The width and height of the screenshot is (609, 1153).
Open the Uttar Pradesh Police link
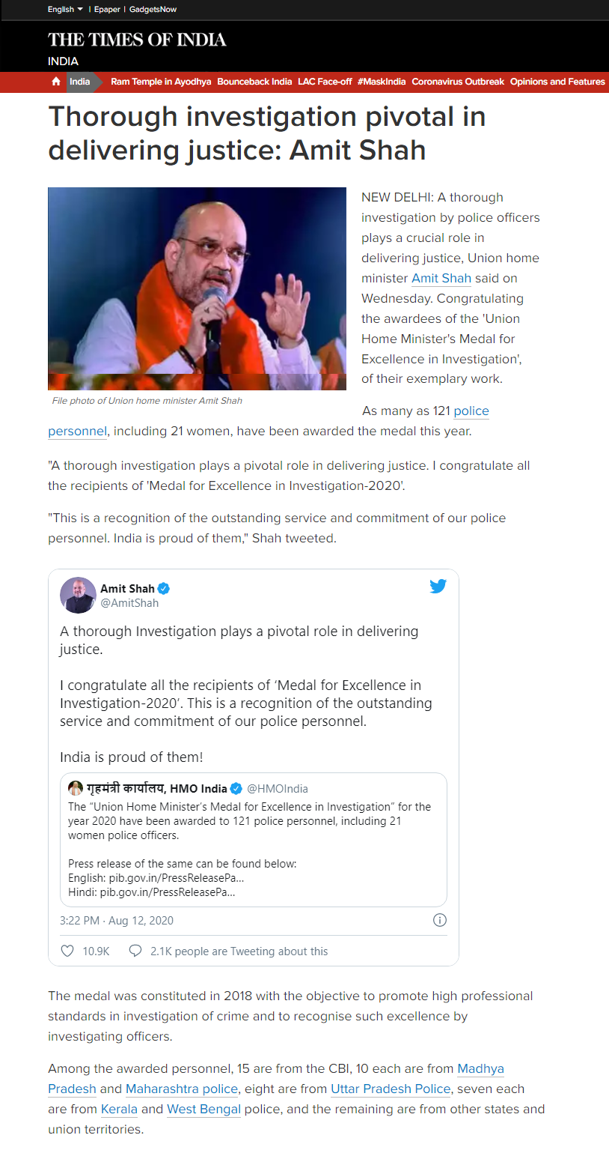tap(391, 1089)
